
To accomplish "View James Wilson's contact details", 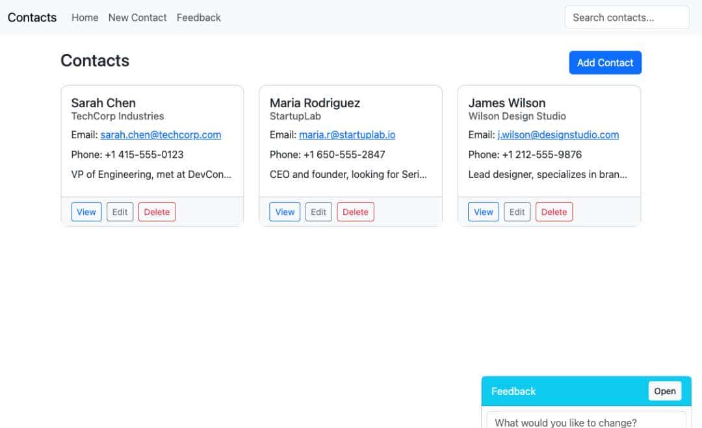I will point(484,212).
